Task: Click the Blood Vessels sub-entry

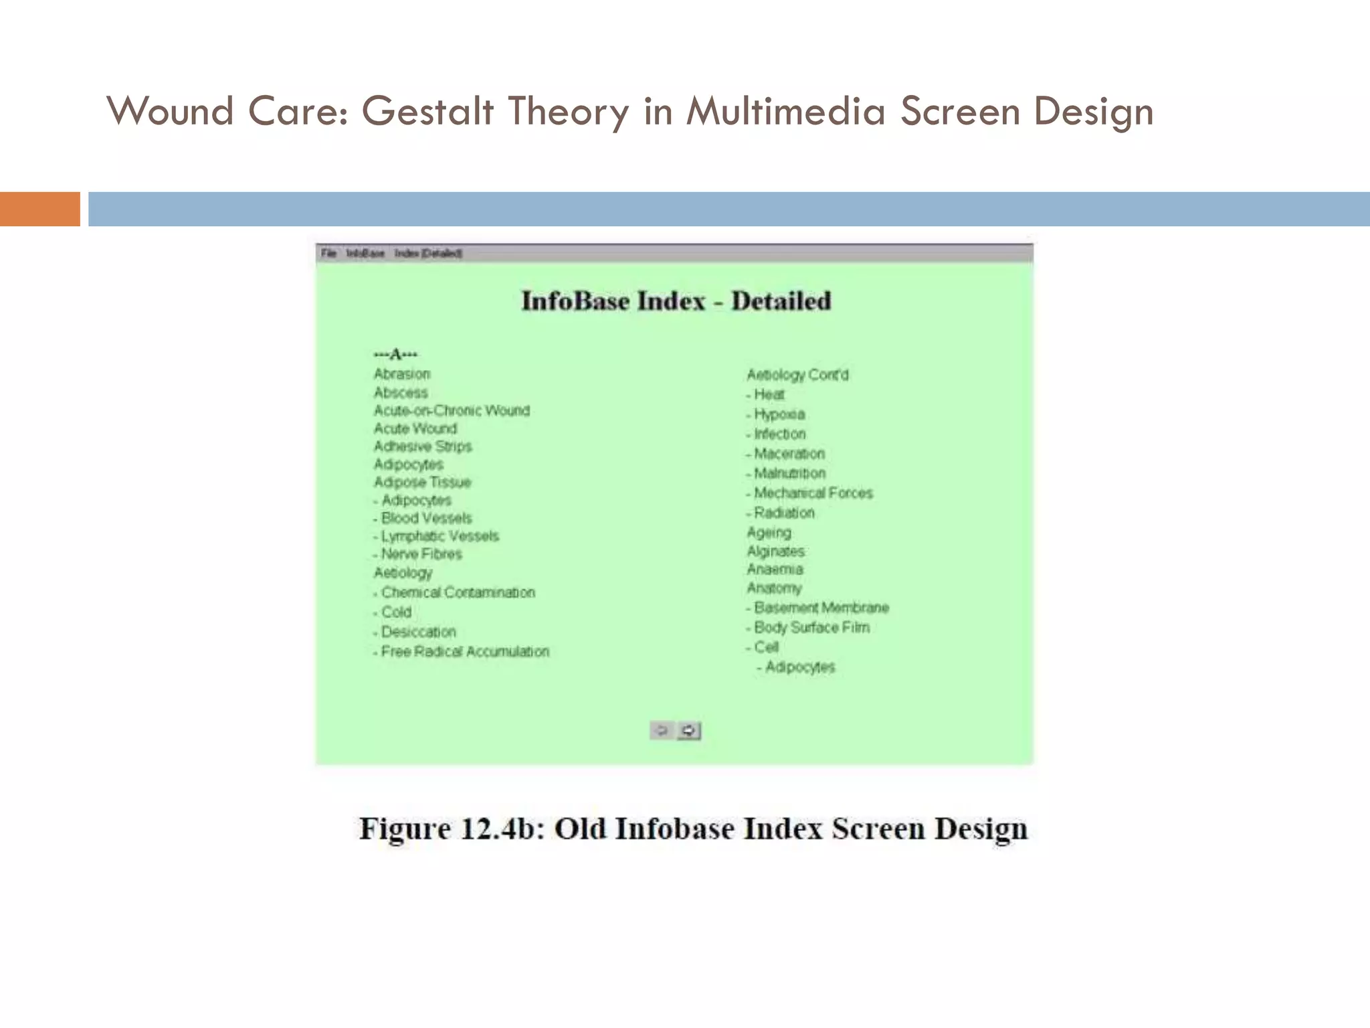Action: [x=423, y=518]
